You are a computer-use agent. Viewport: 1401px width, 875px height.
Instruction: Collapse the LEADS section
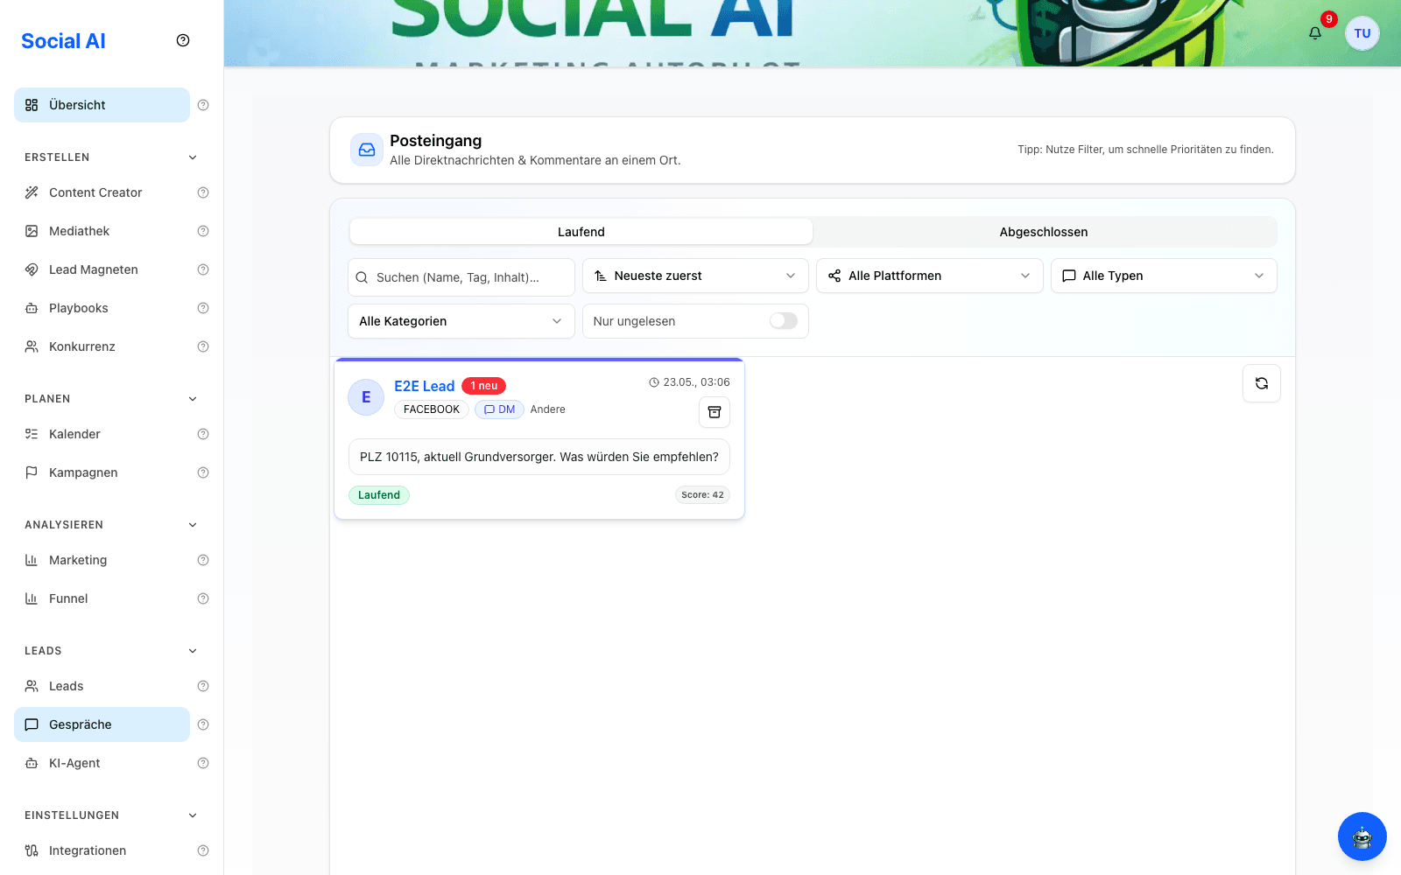[193, 651]
